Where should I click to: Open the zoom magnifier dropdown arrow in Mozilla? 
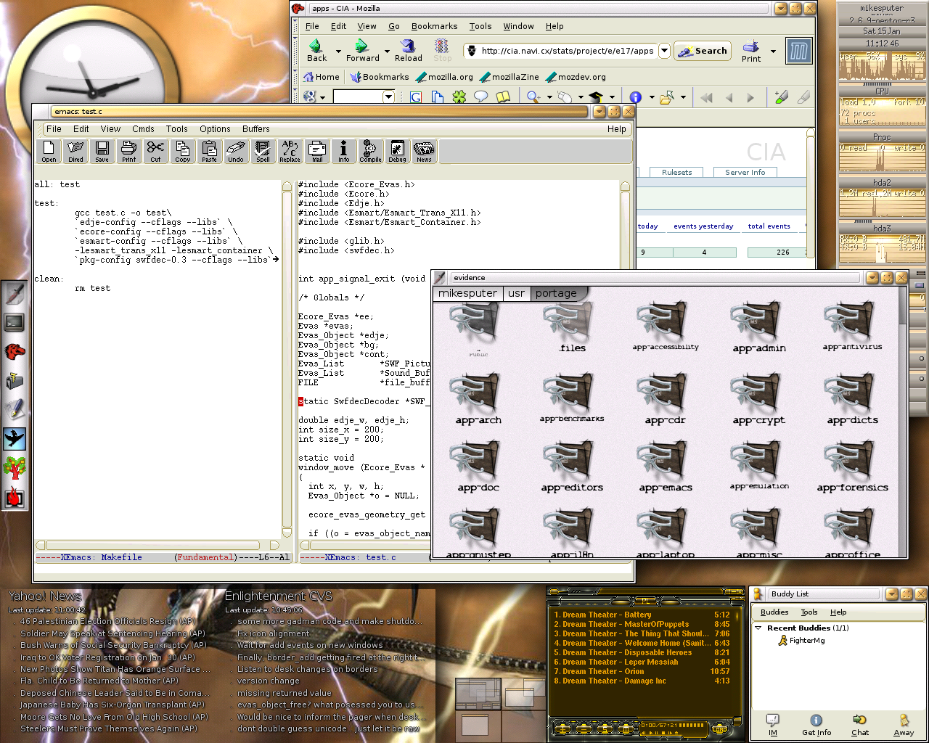tap(549, 97)
